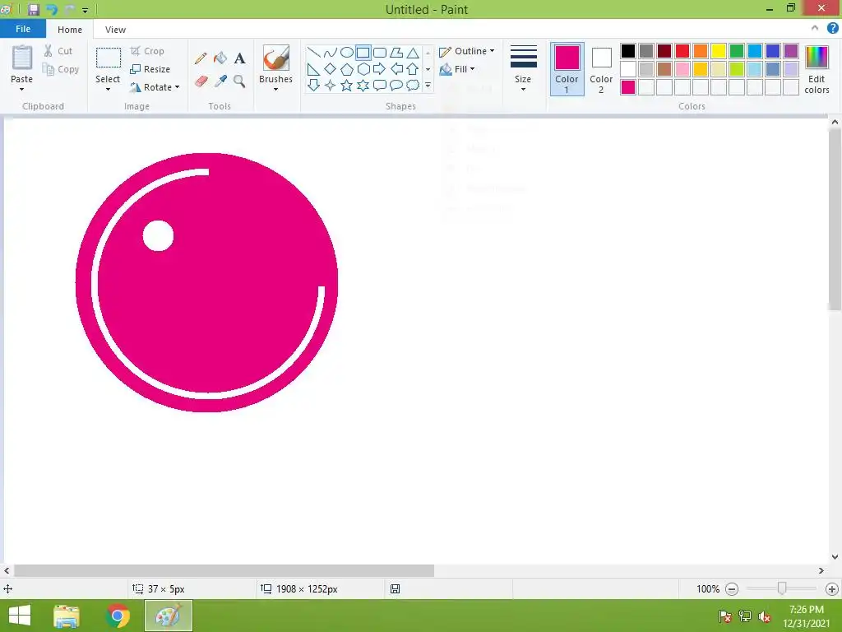This screenshot has width=842, height=632.
Task: Choose the Down arrow shape
Action: click(313, 85)
